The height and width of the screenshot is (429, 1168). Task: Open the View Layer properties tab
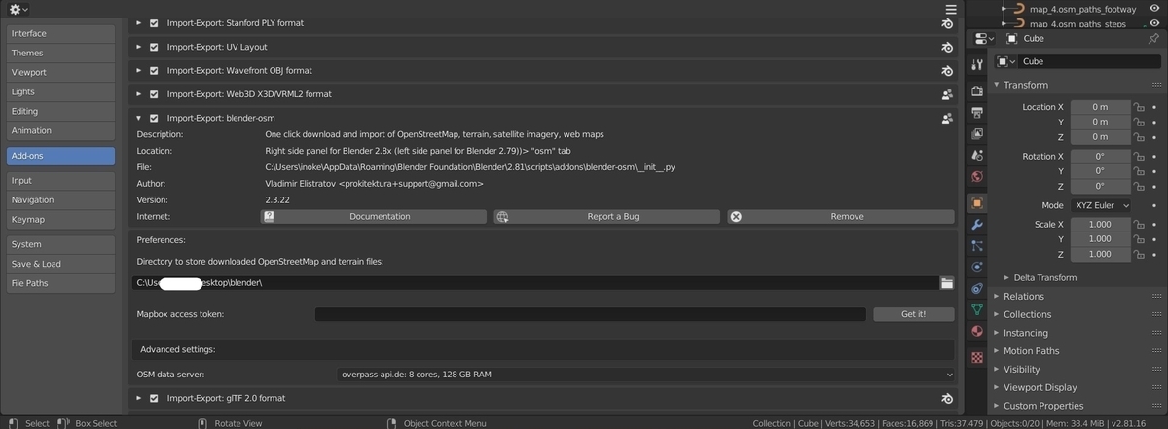[x=978, y=134]
